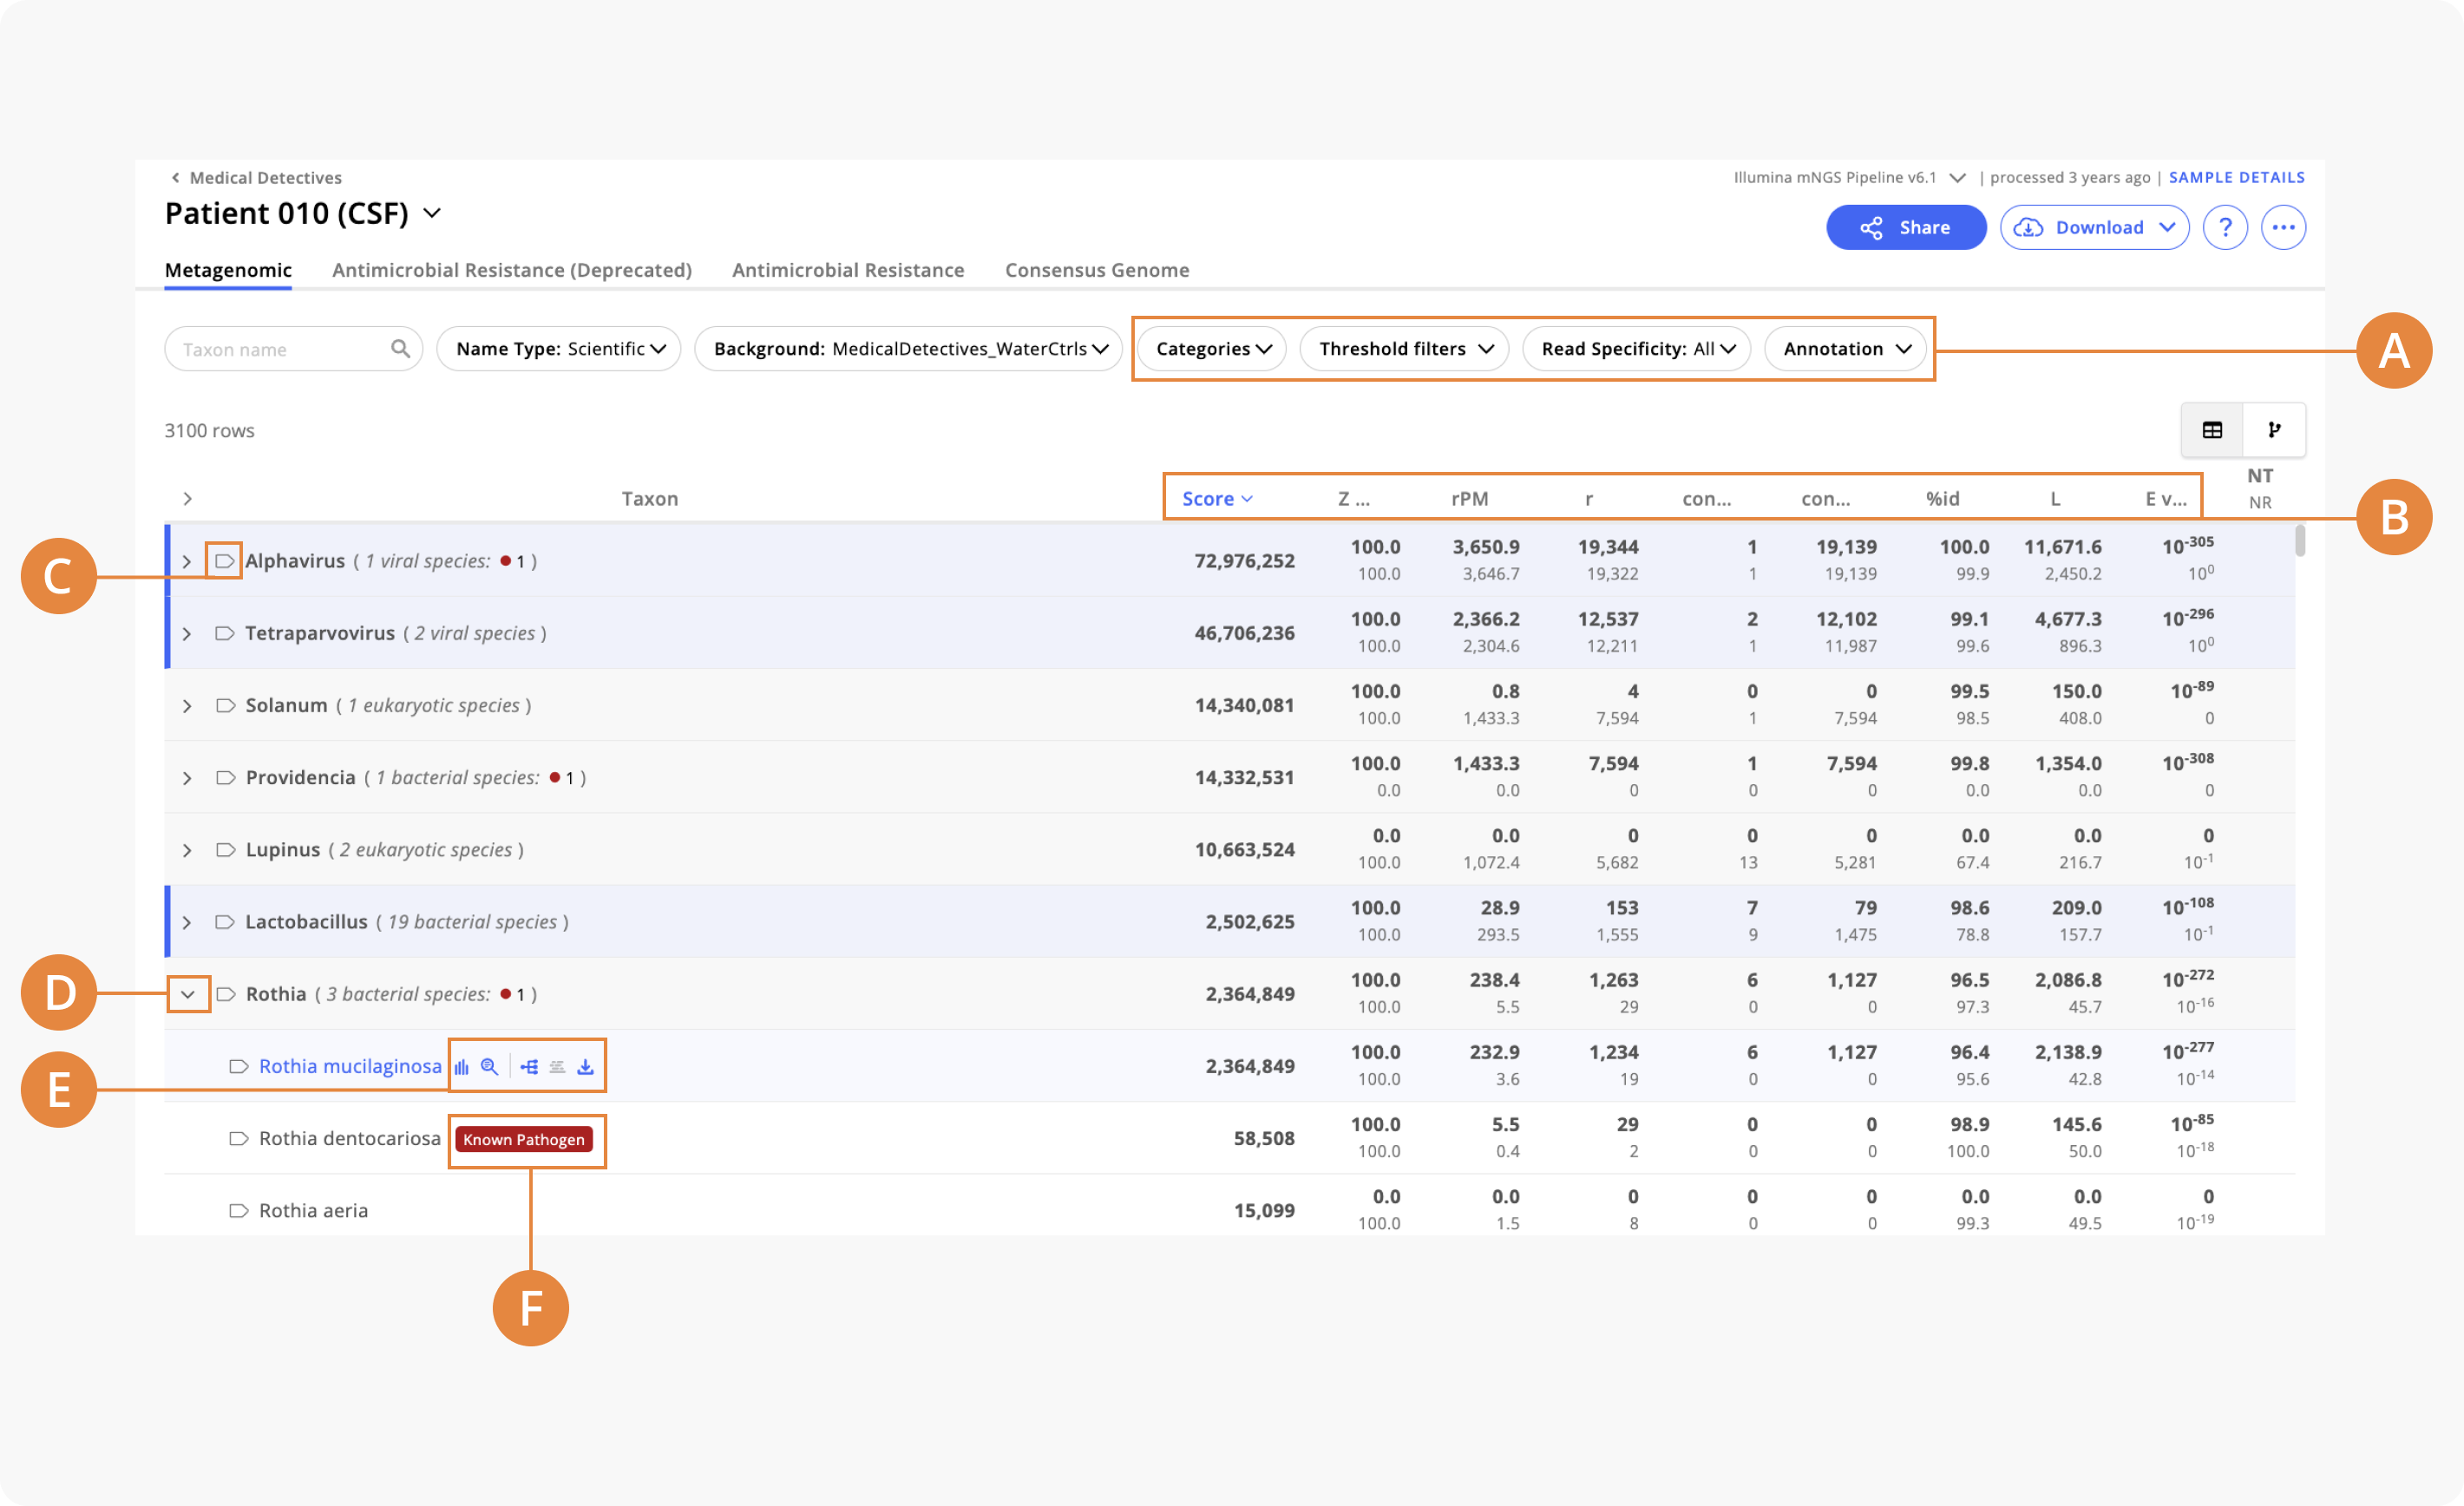Click the Download button
This screenshot has width=2464, height=1506.
coord(2095,227)
